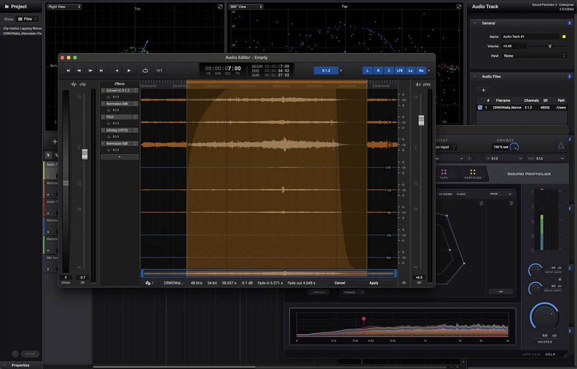Toggle loop playback in Audio Editor
This screenshot has width=577, height=369.
point(145,71)
